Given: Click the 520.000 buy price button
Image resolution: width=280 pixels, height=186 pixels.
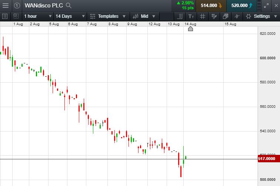Looking at the screenshot, I should pos(241,6).
